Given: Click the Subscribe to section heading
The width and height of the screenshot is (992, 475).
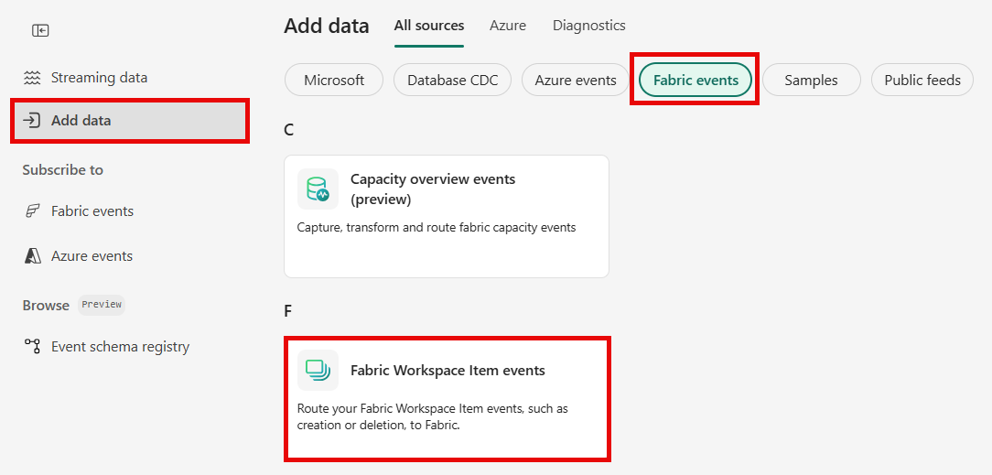Looking at the screenshot, I should point(62,170).
